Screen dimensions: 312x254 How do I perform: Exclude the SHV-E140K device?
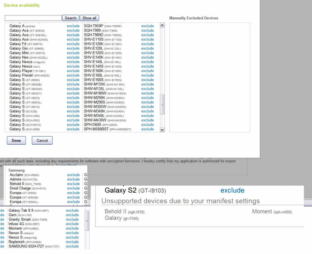(x=148, y=57)
